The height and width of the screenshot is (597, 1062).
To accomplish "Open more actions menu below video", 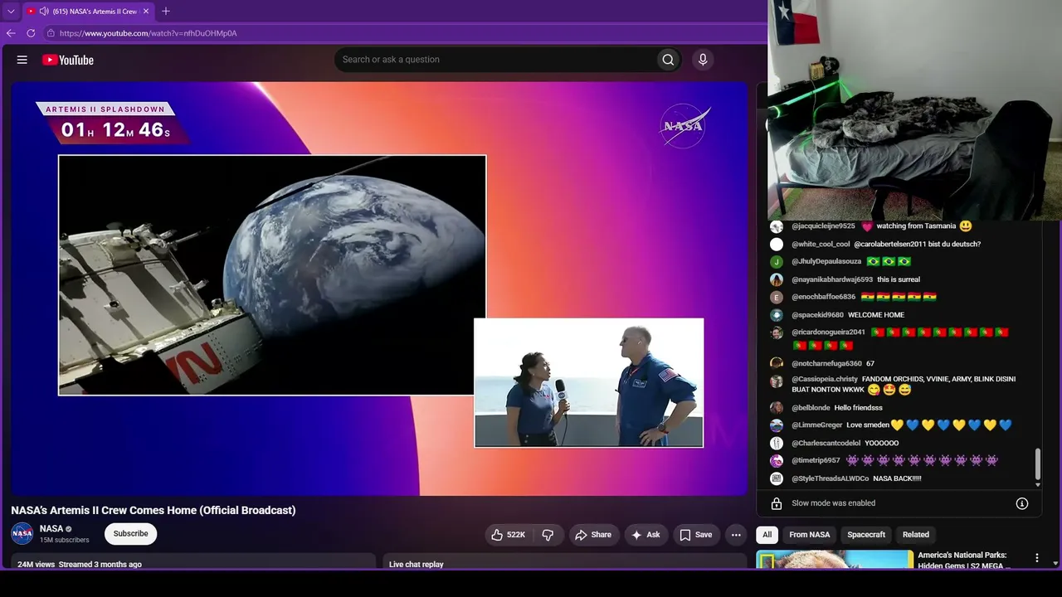I will pos(736,535).
